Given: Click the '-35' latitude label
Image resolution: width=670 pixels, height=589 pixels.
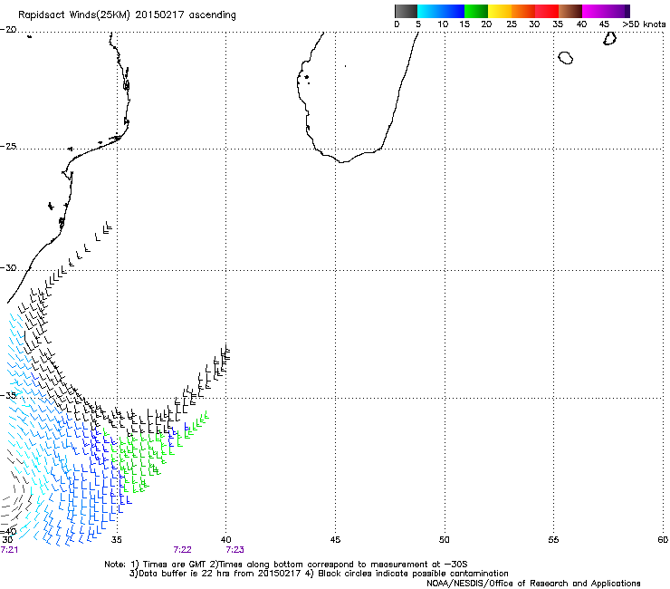Looking at the screenshot, I should click(x=8, y=395).
